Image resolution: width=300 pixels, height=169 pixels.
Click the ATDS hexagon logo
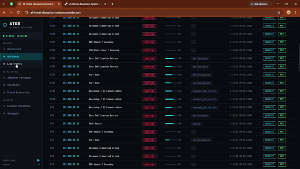pos(5,25)
